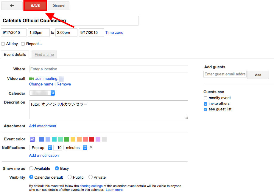Uncheck guests can invite others
The width and height of the screenshot is (274, 195).
[x=205, y=104]
